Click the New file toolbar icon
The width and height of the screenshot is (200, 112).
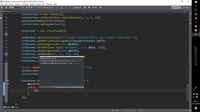point(2,7)
